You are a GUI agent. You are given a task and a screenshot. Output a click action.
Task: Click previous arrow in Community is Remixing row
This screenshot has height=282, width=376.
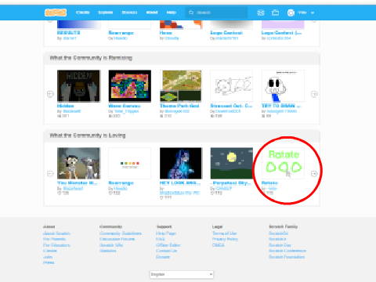(x=50, y=94)
